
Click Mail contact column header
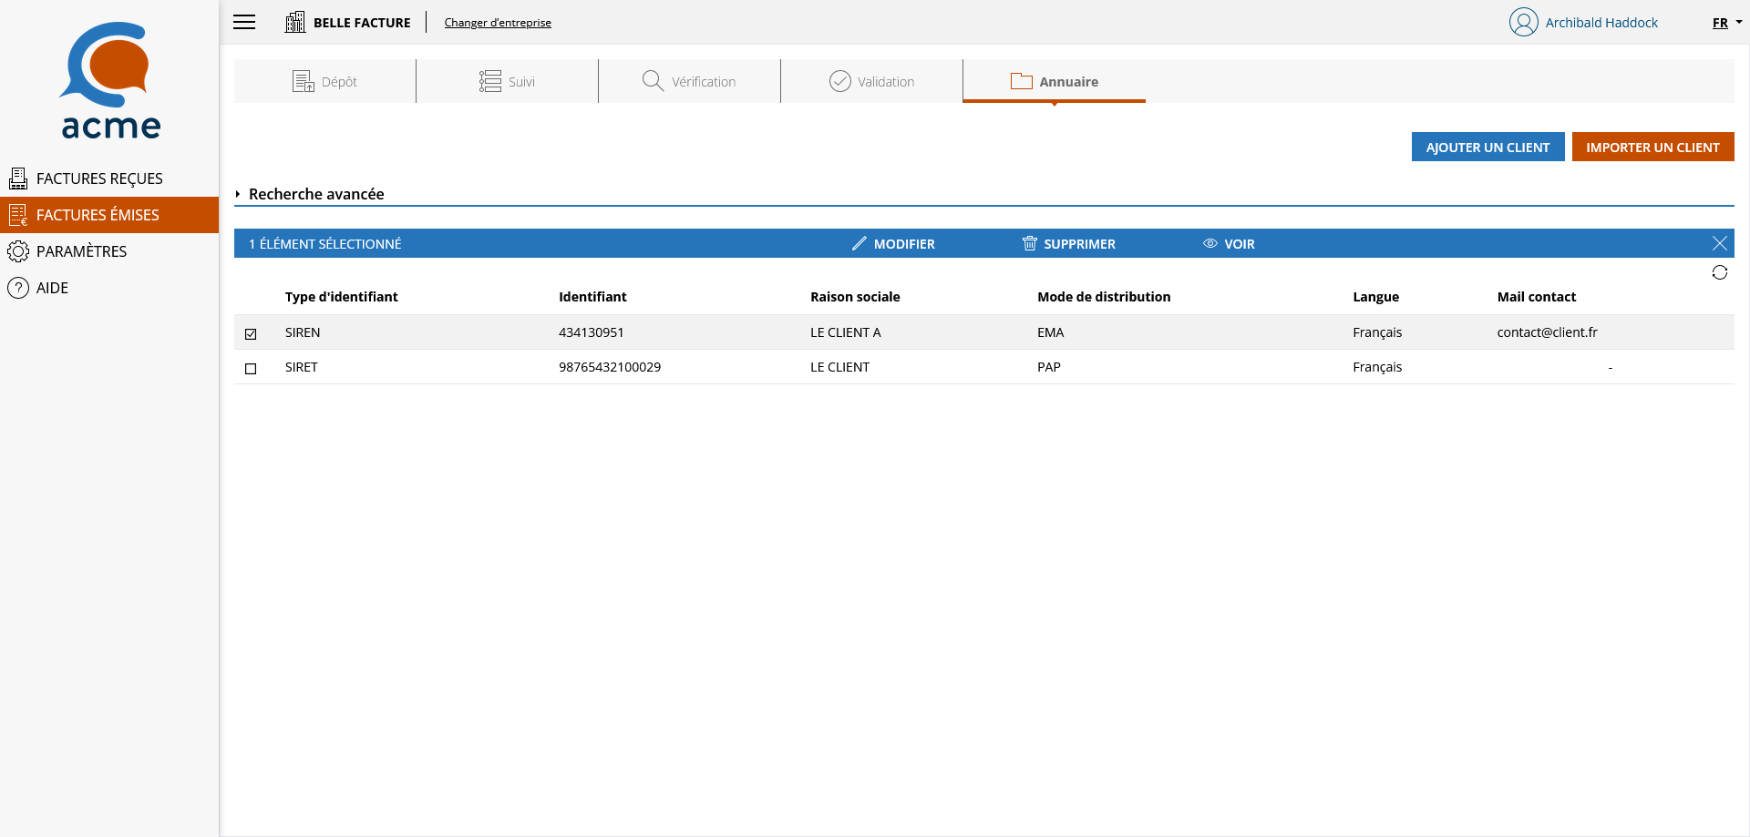(1536, 297)
